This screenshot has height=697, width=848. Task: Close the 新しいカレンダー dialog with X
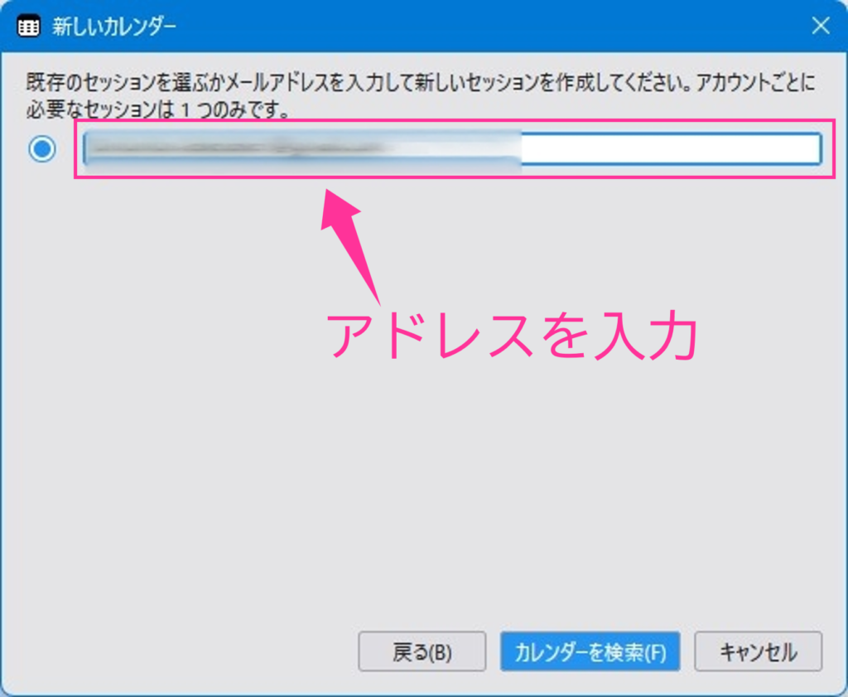coord(820,26)
